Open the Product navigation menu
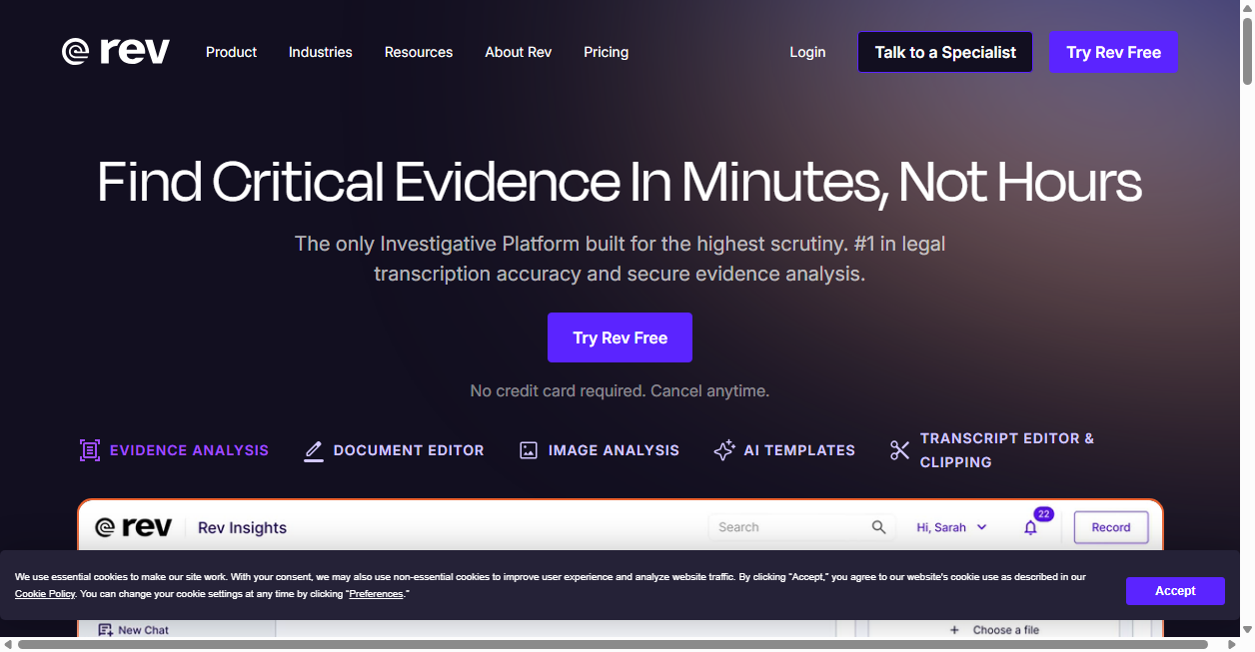 231,52
